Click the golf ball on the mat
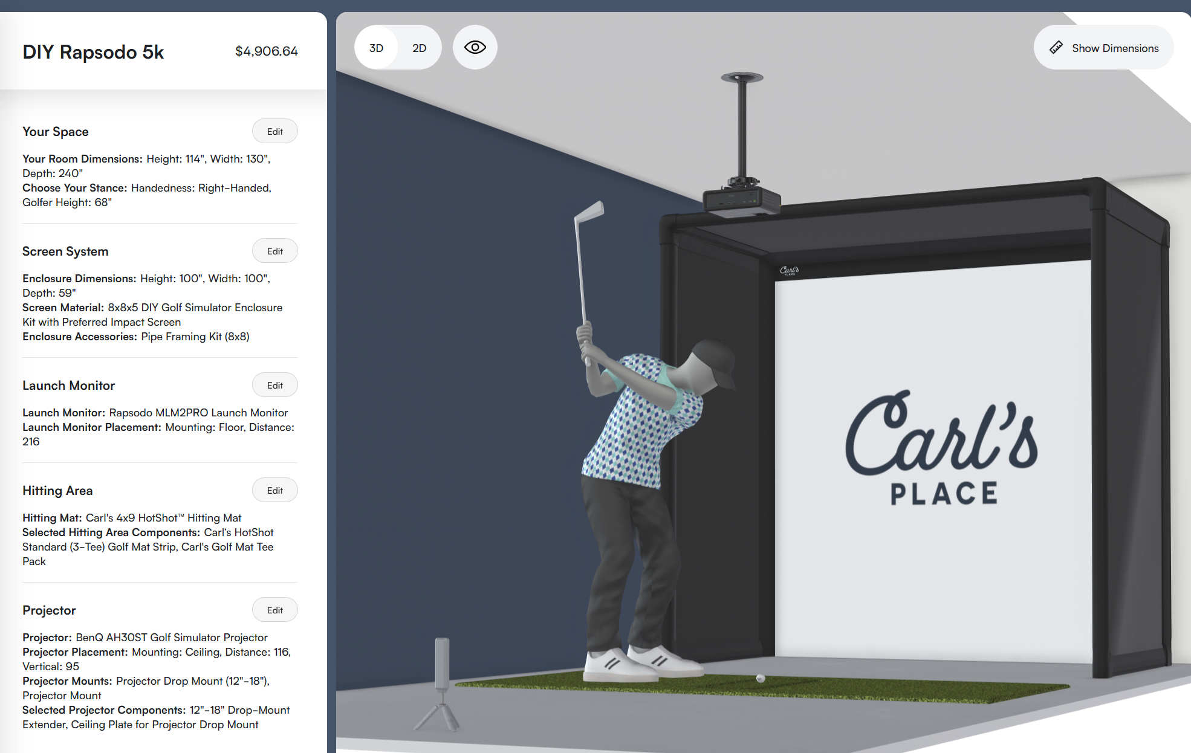The height and width of the screenshot is (753, 1191). point(761,678)
